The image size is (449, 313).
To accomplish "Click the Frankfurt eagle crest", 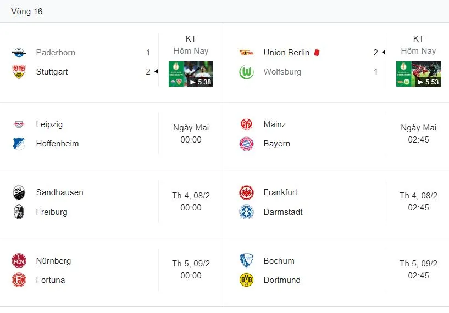I will (246, 192).
